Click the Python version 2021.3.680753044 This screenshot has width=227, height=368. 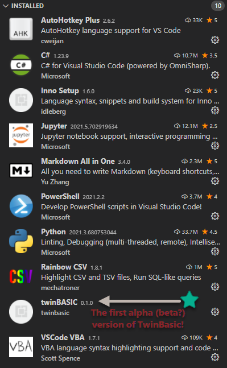[93, 232]
